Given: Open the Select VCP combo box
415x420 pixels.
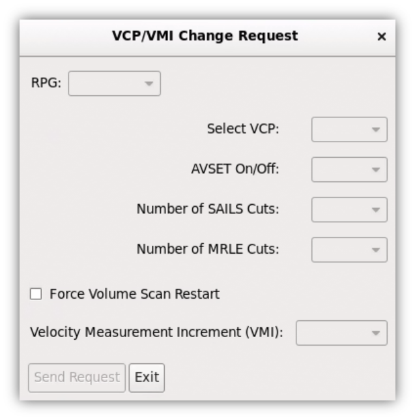Looking at the screenshot, I should pos(349,129).
